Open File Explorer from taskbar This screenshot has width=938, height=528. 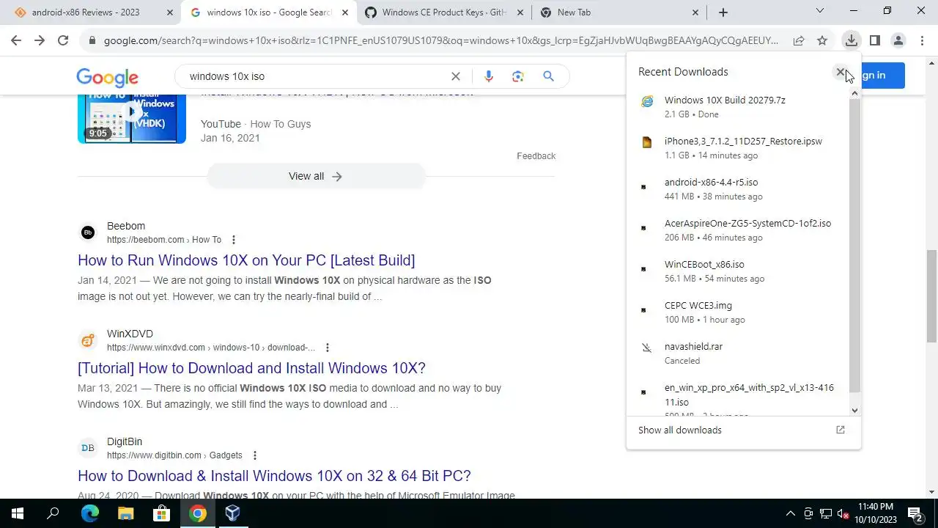click(125, 513)
